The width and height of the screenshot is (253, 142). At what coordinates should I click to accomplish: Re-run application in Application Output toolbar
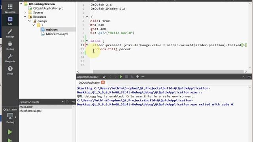(x=121, y=77)
